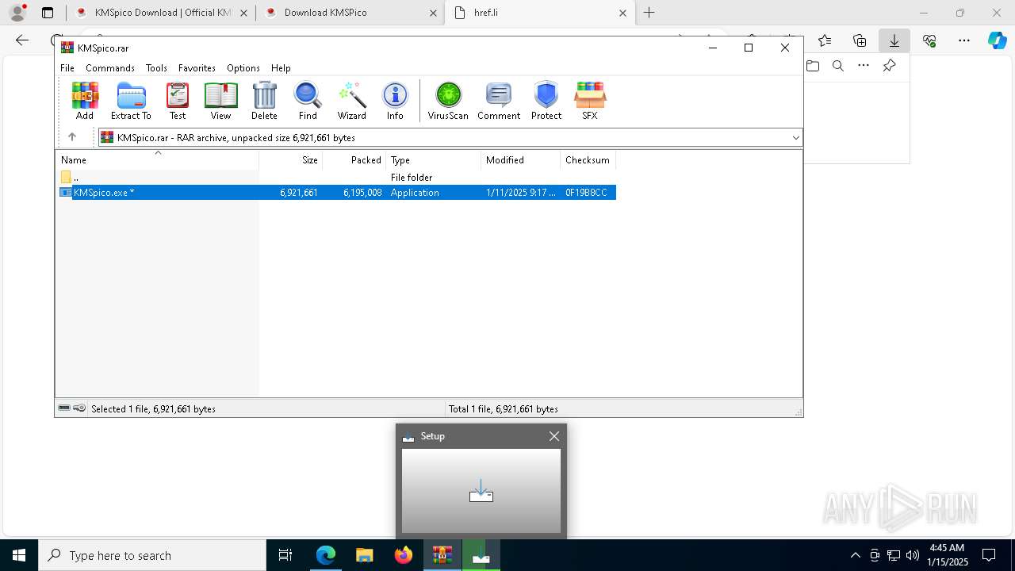Image resolution: width=1015 pixels, height=571 pixels.
Task: Open browser favorites star icon
Action: pyautogui.click(x=825, y=40)
